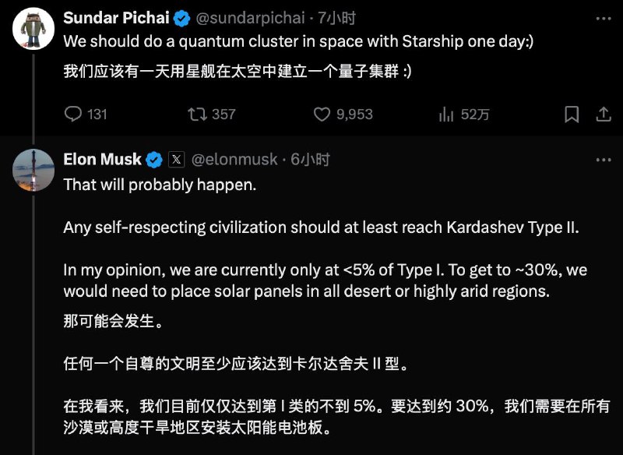View analytics for Sundar Pichai's tweet
The width and height of the screenshot is (623, 455).
point(447,114)
